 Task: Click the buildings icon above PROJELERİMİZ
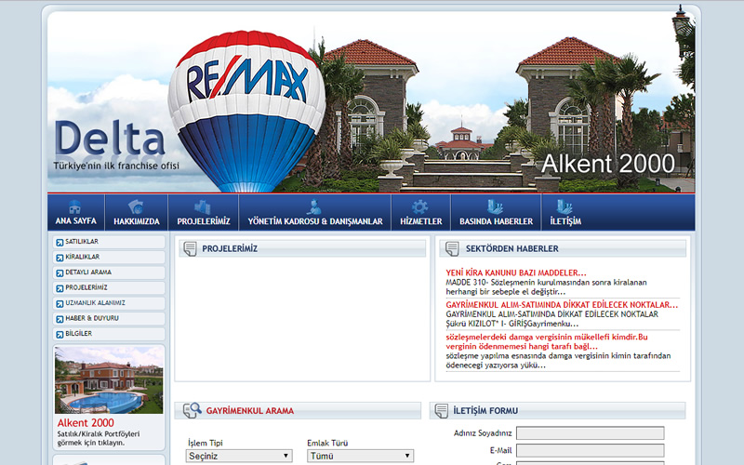coord(203,206)
